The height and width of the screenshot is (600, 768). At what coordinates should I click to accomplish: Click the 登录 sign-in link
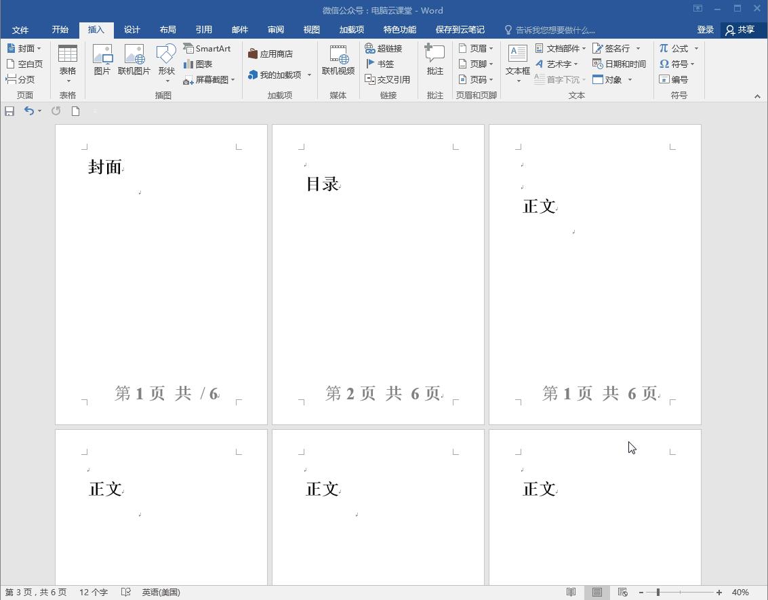click(705, 29)
